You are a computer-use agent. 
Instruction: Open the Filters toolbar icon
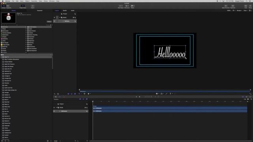tap(132, 6)
